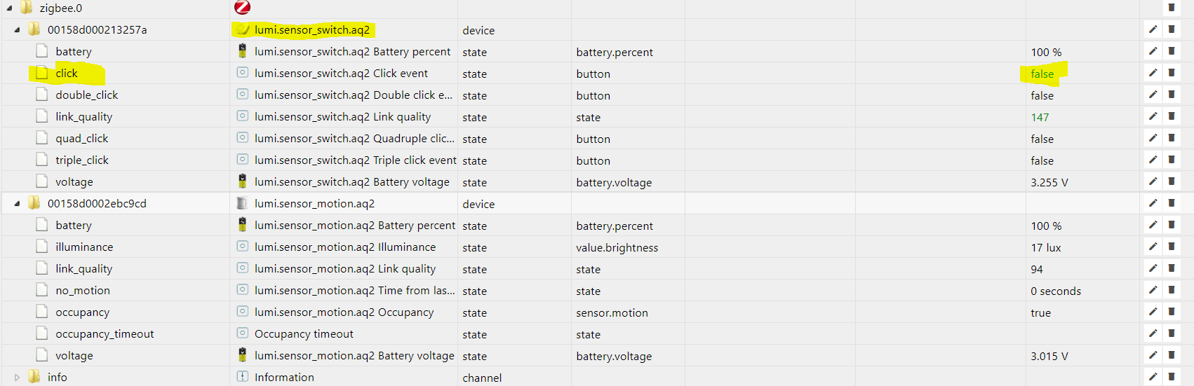The width and height of the screenshot is (1194, 386).
Task: Delete the double_click state via trash icon
Action: coord(1172,95)
